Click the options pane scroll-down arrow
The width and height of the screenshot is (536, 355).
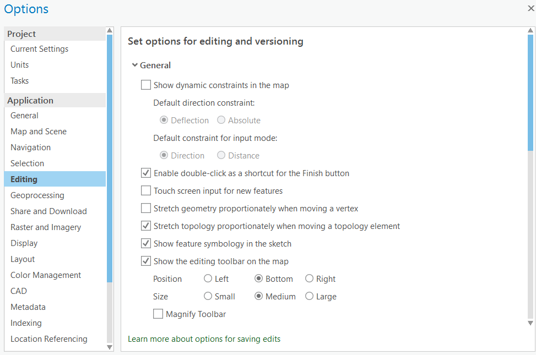click(x=530, y=323)
